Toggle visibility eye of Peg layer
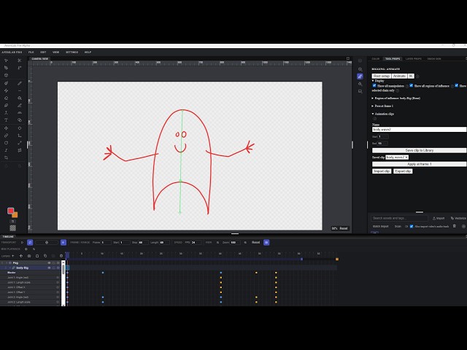 [x=49, y=263]
